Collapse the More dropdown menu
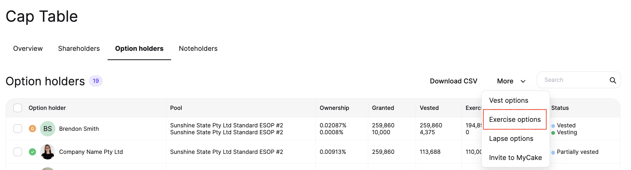 pos(511,81)
